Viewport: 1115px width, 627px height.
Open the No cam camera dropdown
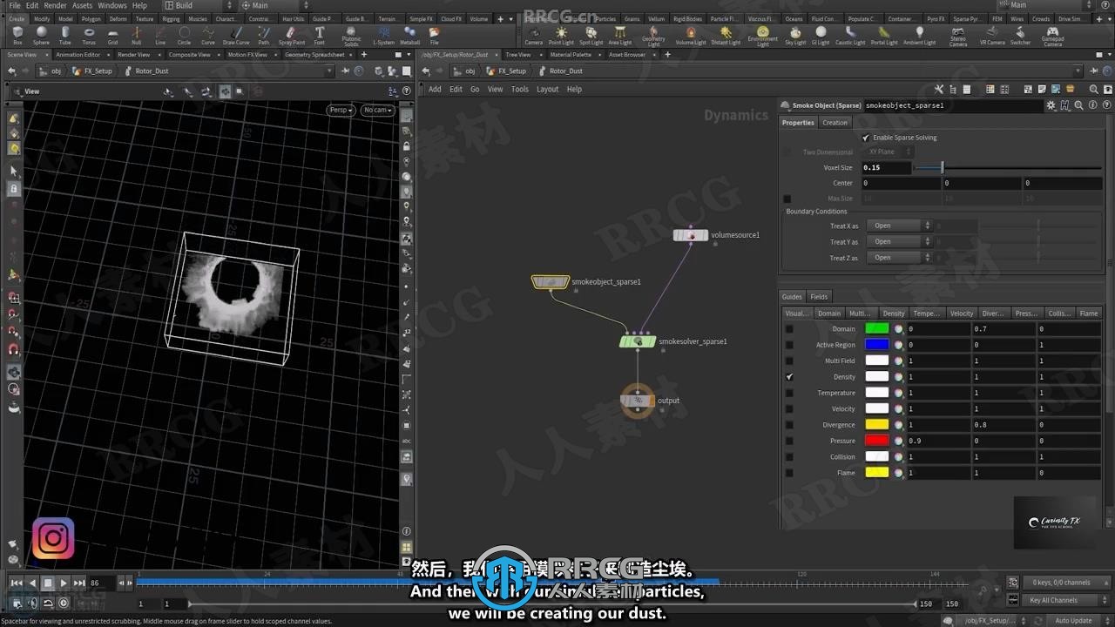pyautogui.click(x=378, y=110)
